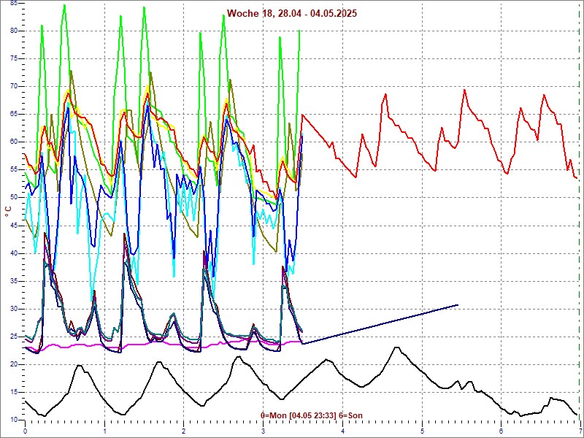The height and width of the screenshot is (438, 584).
Task: Select the 50 tick label on y-axis
Action: pyautogui.click(x=14, y=197)
